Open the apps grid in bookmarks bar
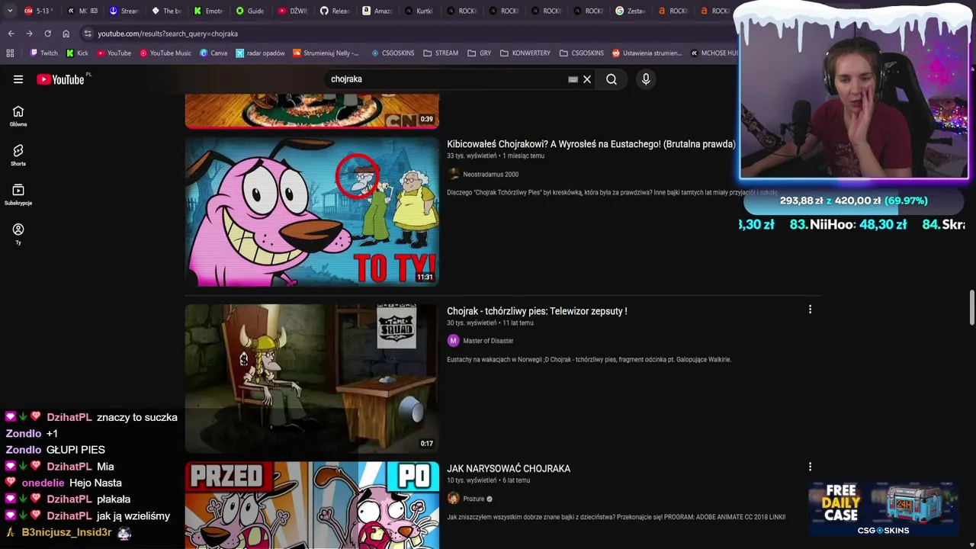Image resolution: width=976 pixels, height=549 pixels. point(10,53)
